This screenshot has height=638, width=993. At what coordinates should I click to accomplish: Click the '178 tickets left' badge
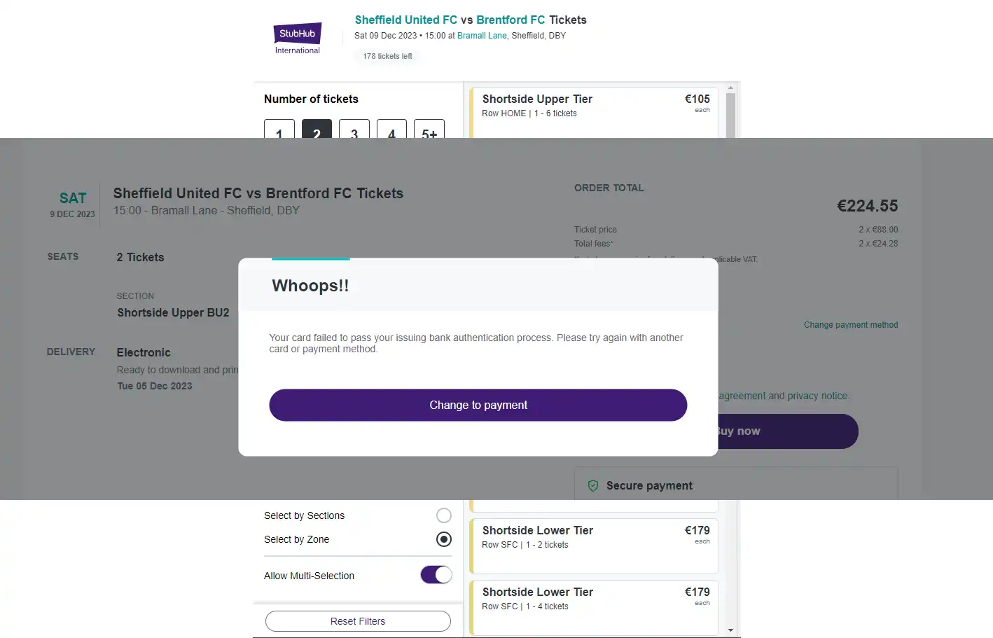point(387,56)
